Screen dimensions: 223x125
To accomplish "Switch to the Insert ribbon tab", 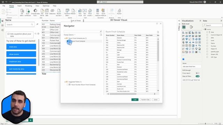I will [20, 6].
